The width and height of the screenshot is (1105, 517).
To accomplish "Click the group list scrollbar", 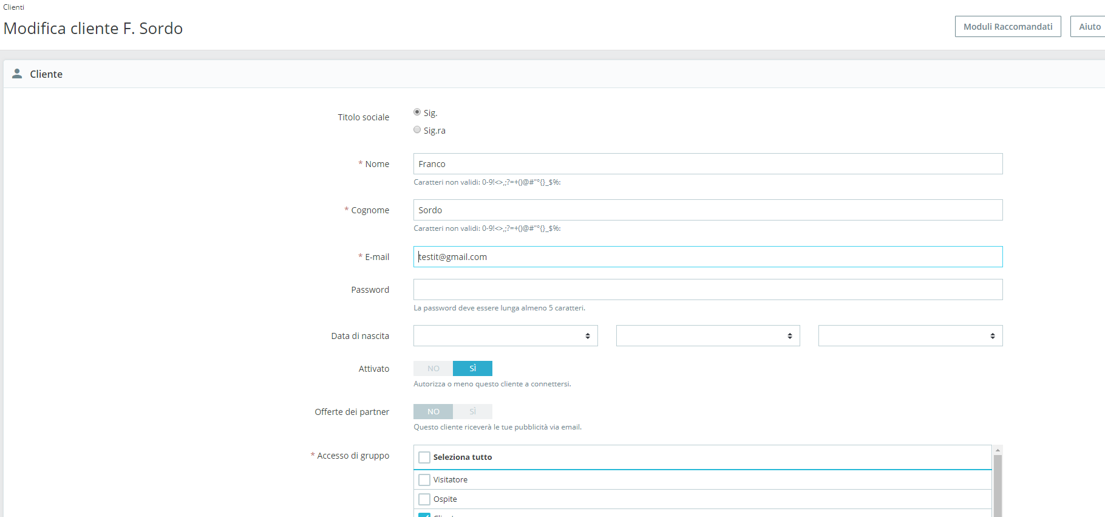I will point(998,486).
